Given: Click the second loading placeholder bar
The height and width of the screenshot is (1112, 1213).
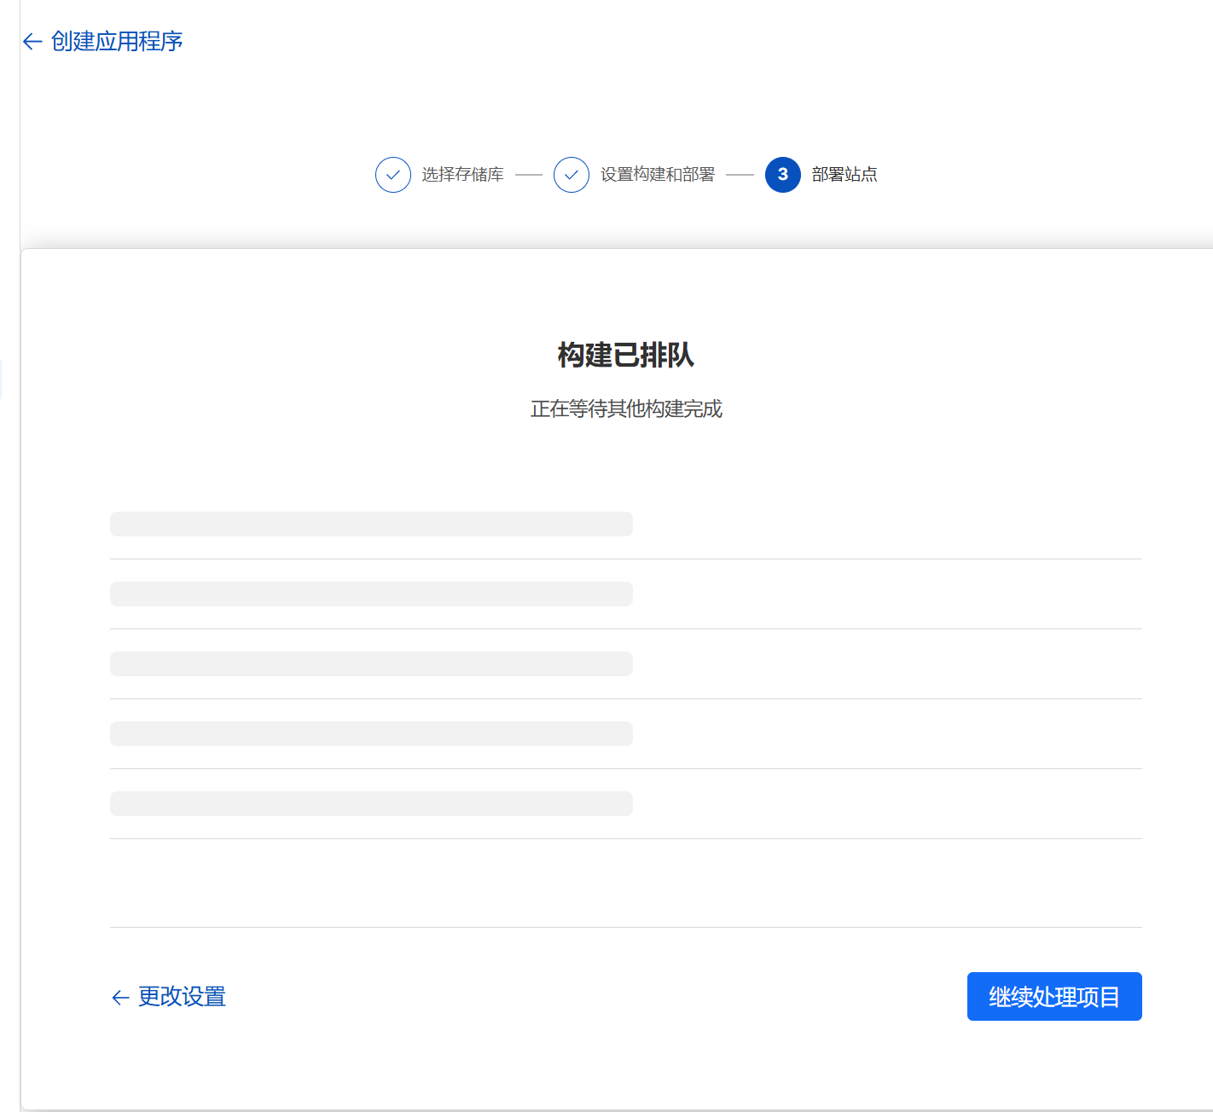Looking at the screenshot, I should [x=371, y=594].
